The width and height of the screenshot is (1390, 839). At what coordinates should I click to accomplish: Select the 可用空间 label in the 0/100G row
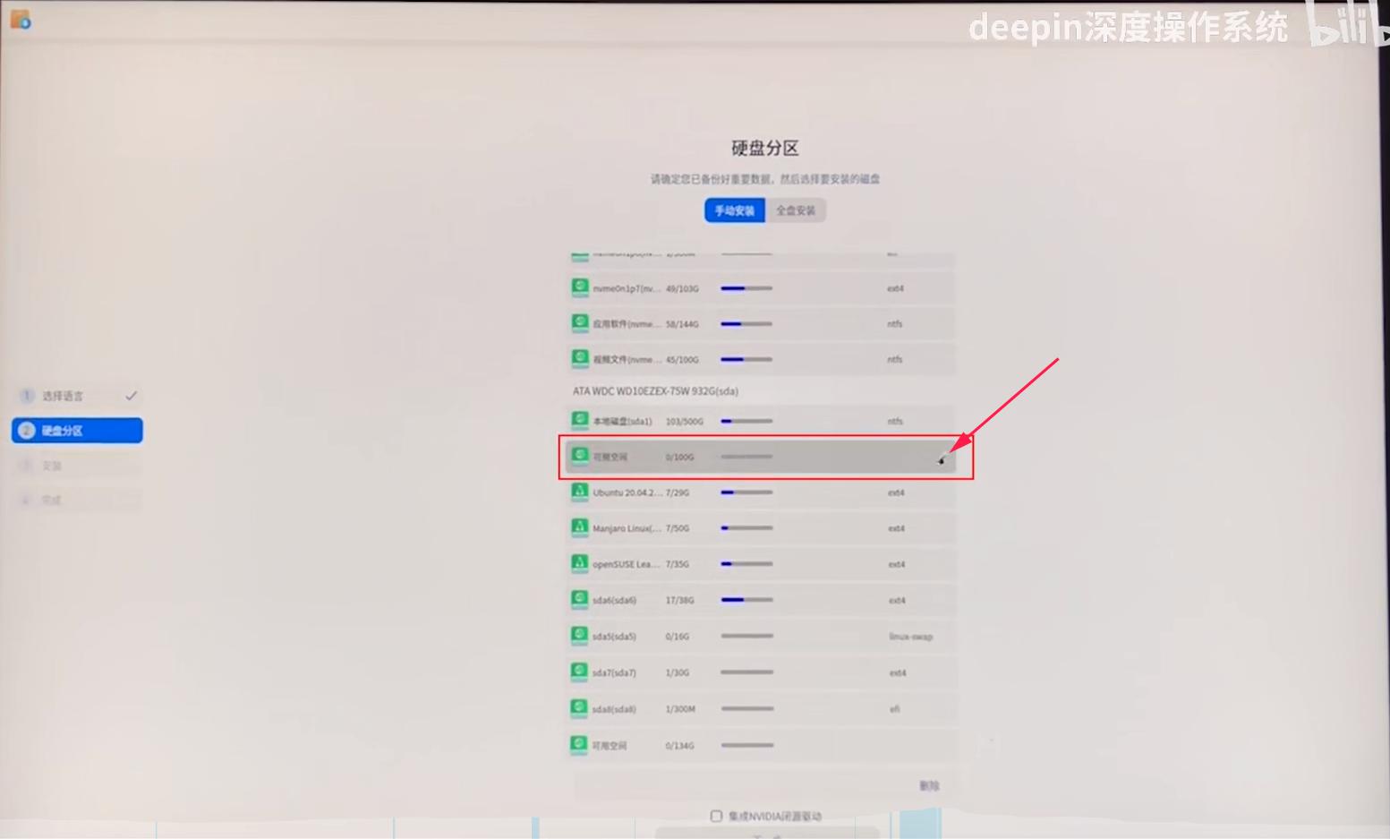point(610,457)
